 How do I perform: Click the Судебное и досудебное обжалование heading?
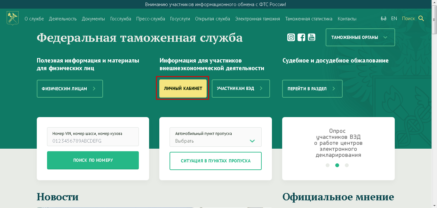(336, 61)
